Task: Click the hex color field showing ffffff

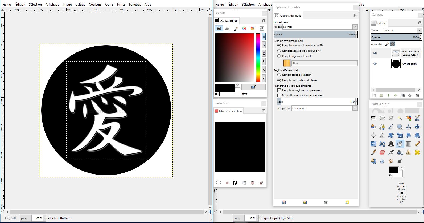Action: (x=253, y=94)
